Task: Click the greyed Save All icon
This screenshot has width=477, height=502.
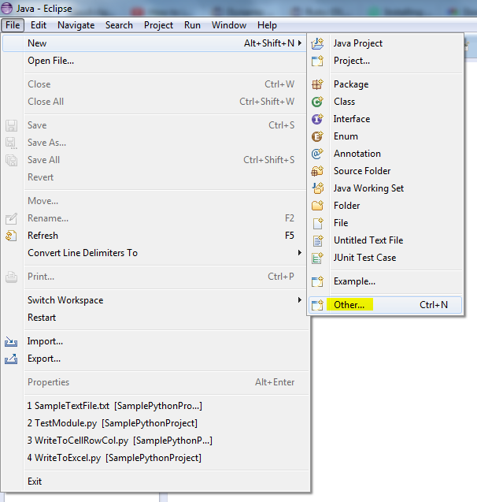Action: click(11, 160)
